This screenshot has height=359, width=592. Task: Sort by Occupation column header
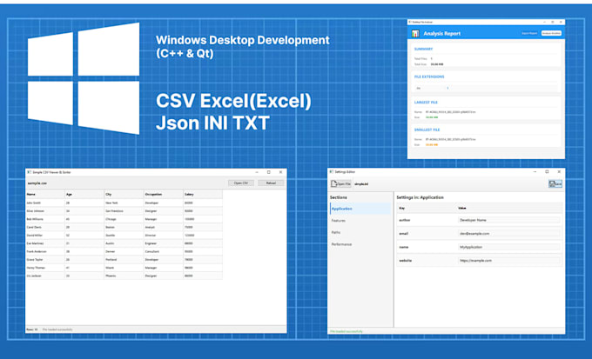(164, 194)
